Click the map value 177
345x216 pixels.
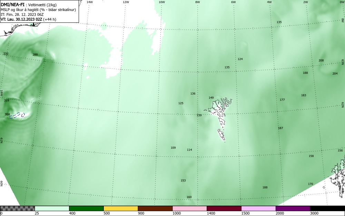282,100
